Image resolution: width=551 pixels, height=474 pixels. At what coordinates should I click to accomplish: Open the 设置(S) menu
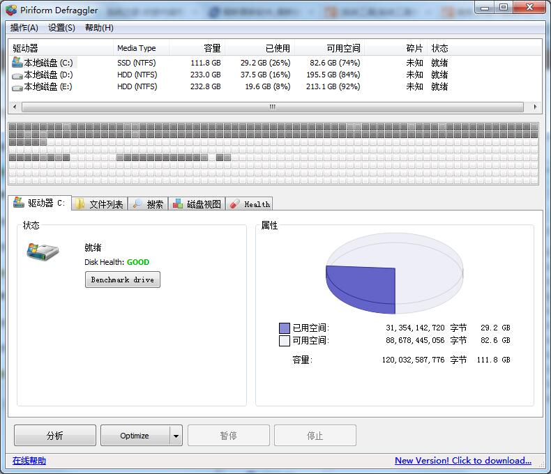click(61, 27)
